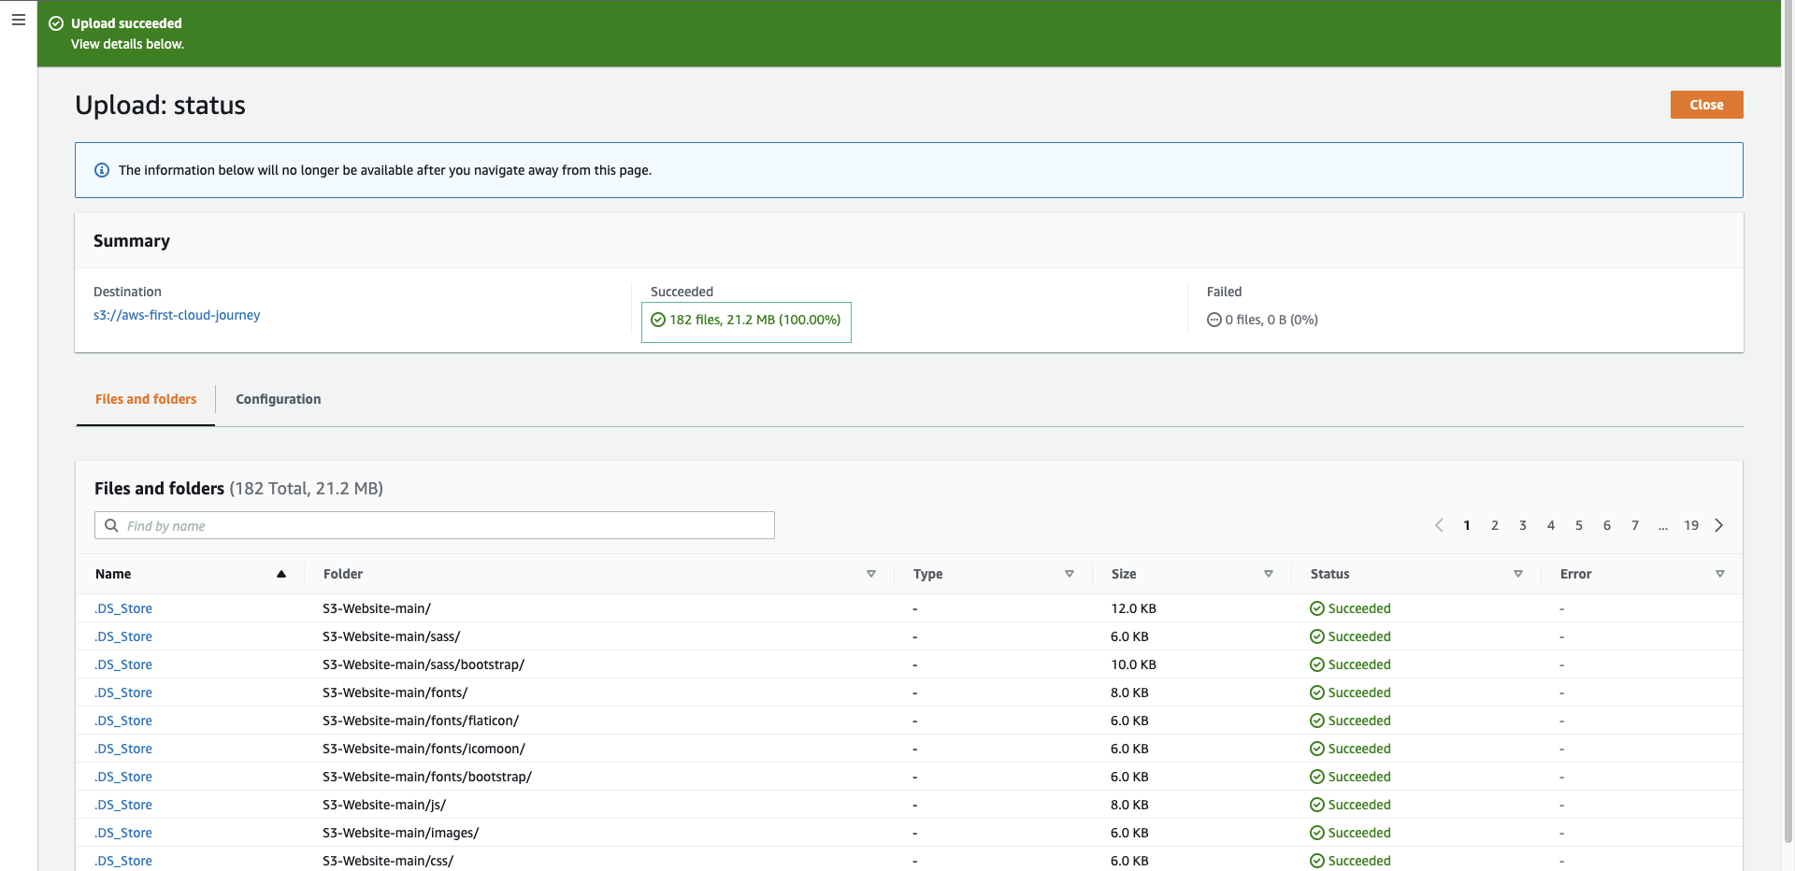This screenshot has width=1795, height=871.
Task: Open .DS_Store in S3-Website-main/images/ folder
Action: 123,833
